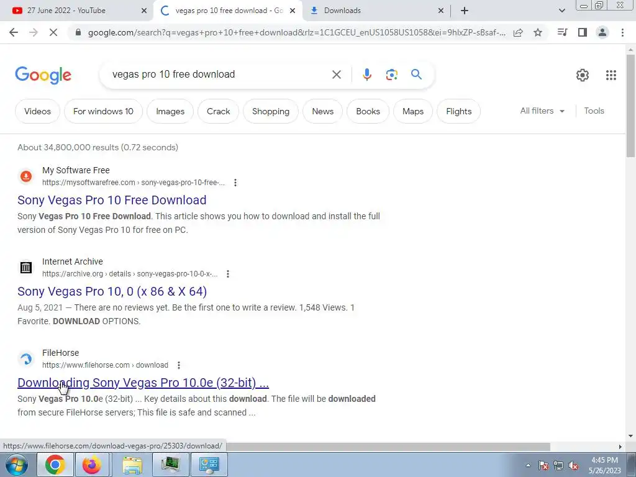636x477 pixels.
Task: Open the Windows Start menu
Action: pyautogui.click(x=17, y=465)
